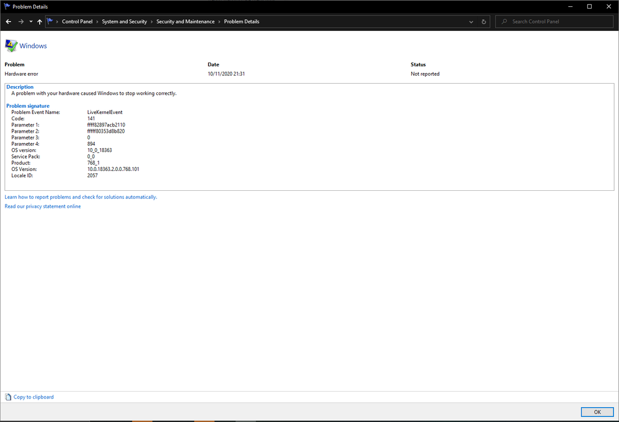Click the Problem Details breadcrumb

(242, 22)
